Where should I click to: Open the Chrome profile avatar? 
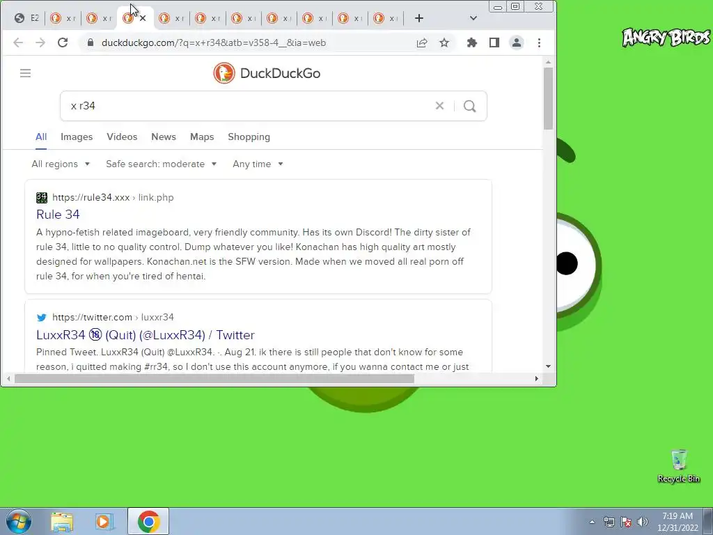pos(517,42)
